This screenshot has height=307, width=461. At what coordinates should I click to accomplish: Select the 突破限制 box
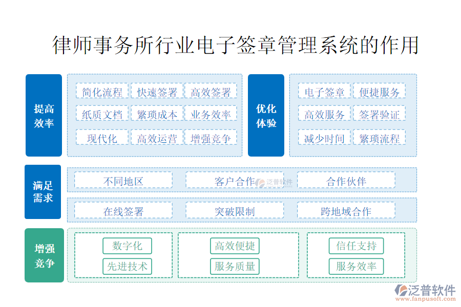235,210
